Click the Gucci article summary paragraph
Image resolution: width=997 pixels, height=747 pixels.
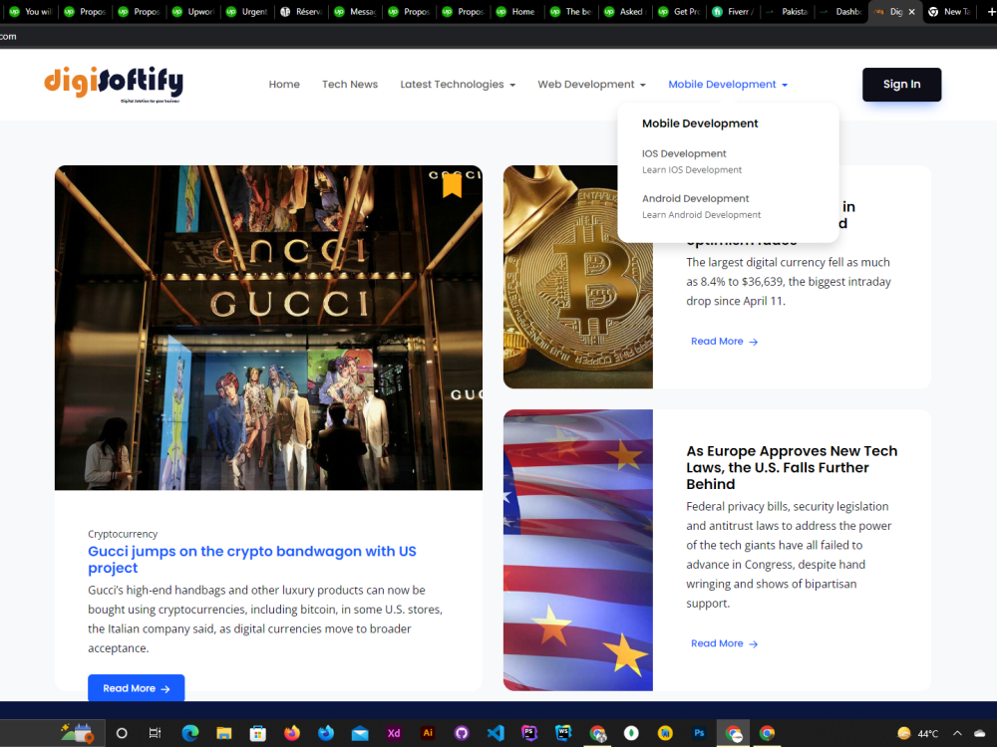(265, 620)
